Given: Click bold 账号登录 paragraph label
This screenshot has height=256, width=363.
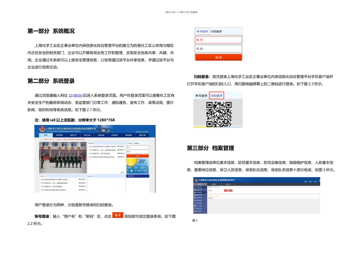Looking at the screenshot, I should tap(42, 216).
